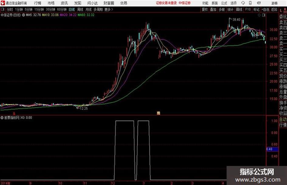Click the 12.25 low price marker
Screen dimensions: 287x185
[84, 108]
